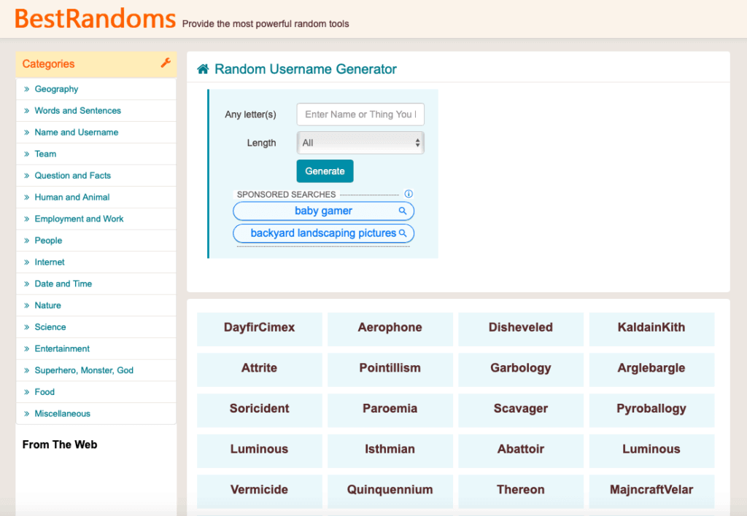Select the Garbology username tile

point(520,369)
